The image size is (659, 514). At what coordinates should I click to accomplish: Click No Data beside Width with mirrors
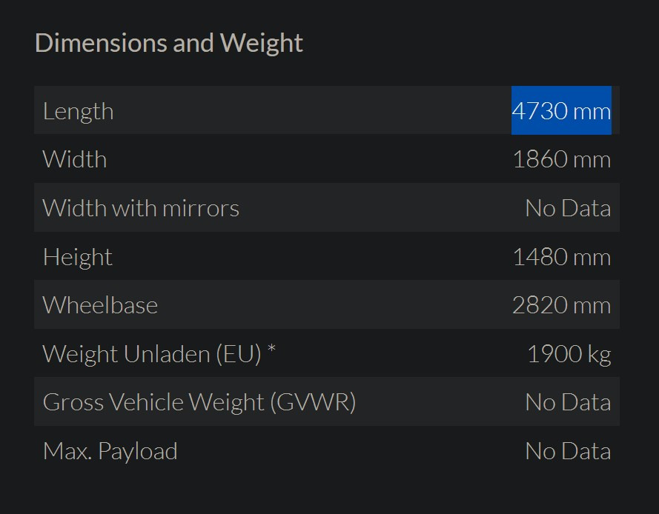coord(568,208)
